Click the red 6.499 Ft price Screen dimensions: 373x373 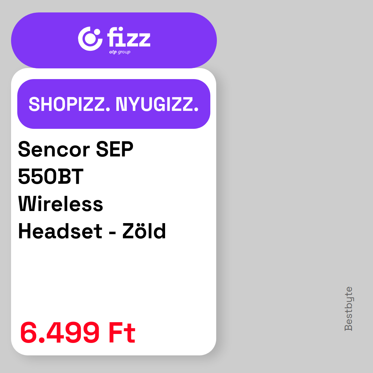pyautogui.click(x=78, y=333)
